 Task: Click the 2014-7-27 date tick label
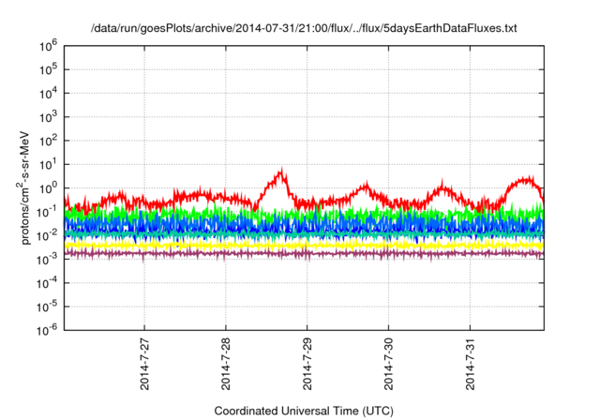pyautogui.click(x=144, y=364)
